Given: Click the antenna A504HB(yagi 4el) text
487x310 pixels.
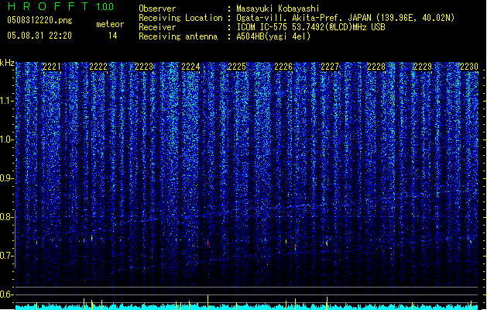Looking at the screenshot, I should pyautogui.click(x=273, y=36).
